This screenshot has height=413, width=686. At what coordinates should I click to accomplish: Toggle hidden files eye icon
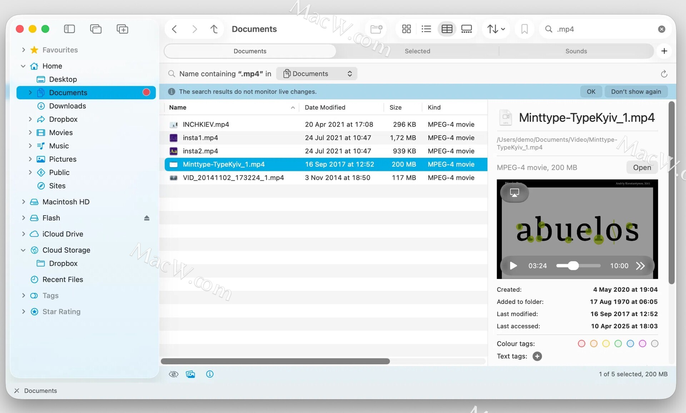point(173,374)
